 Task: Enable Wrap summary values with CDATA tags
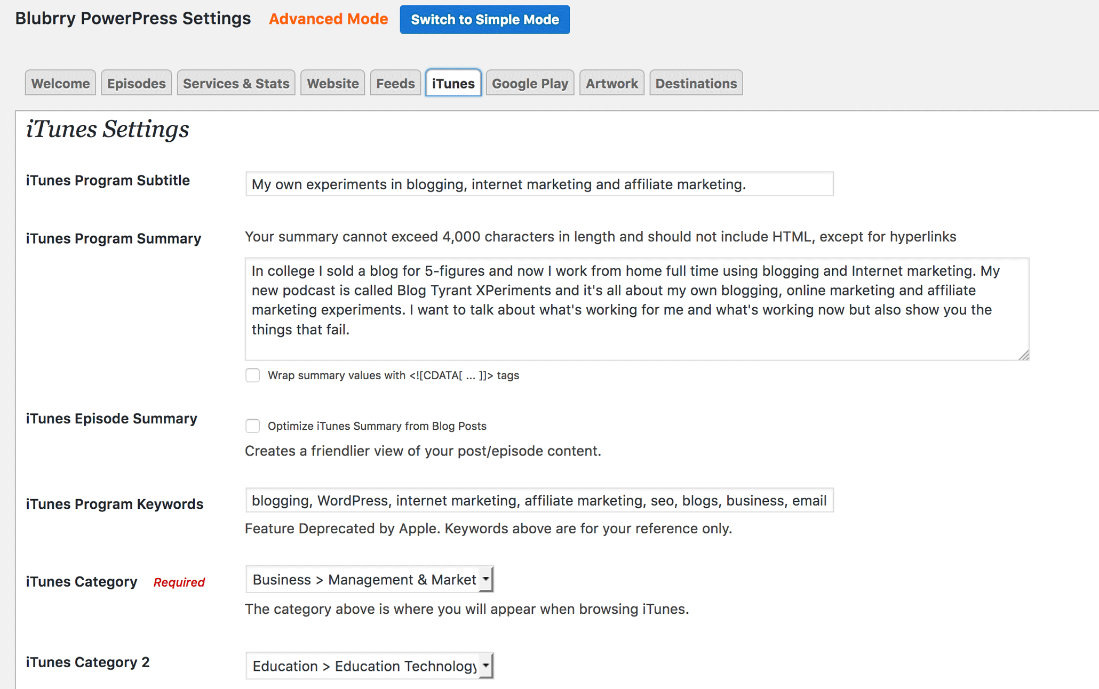(252, 375)
